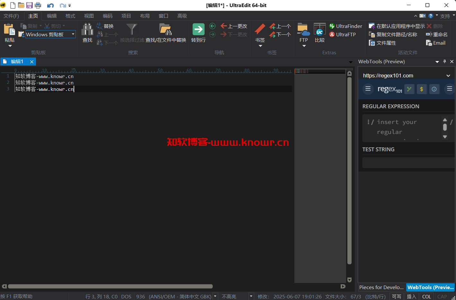Click the regex input scrollbar thumb
This screenshot has width=456, height=300.
(x=445, y=128)
